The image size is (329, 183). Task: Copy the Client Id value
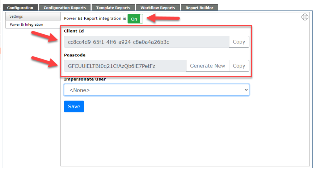[x=239, y=41]
